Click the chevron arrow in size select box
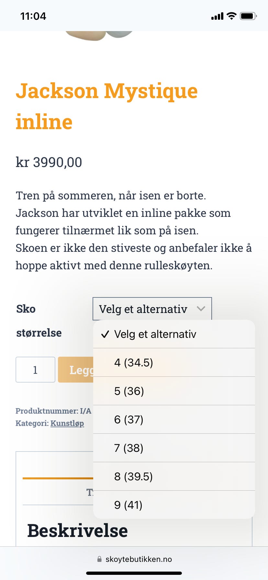Image resolution: width=268 pixels, height=580 pixels. coord(201,309)
